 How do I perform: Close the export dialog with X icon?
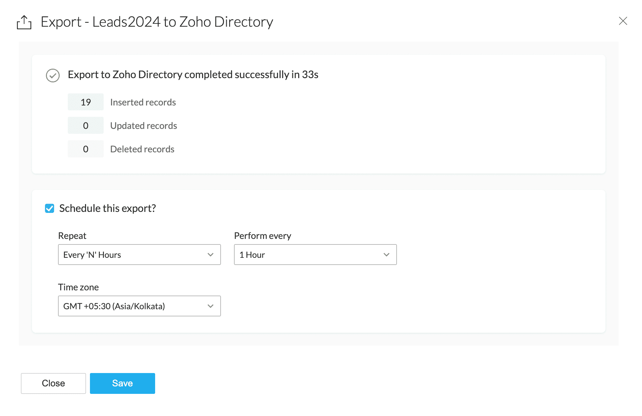click(x=623, y=21)
